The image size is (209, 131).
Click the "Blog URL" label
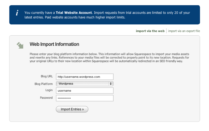point(47,76)
